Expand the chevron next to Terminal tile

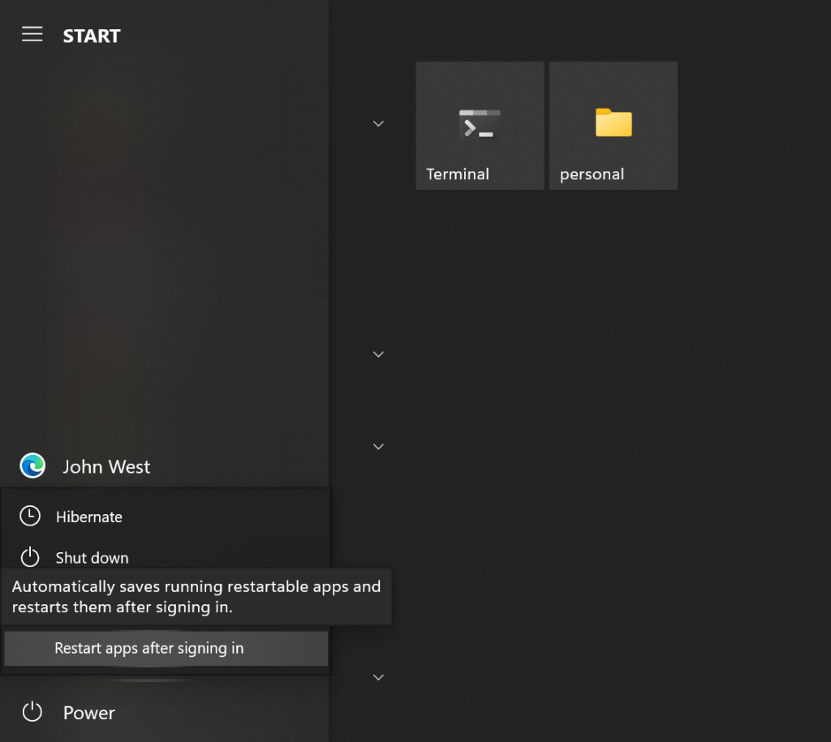click(378, 124)
